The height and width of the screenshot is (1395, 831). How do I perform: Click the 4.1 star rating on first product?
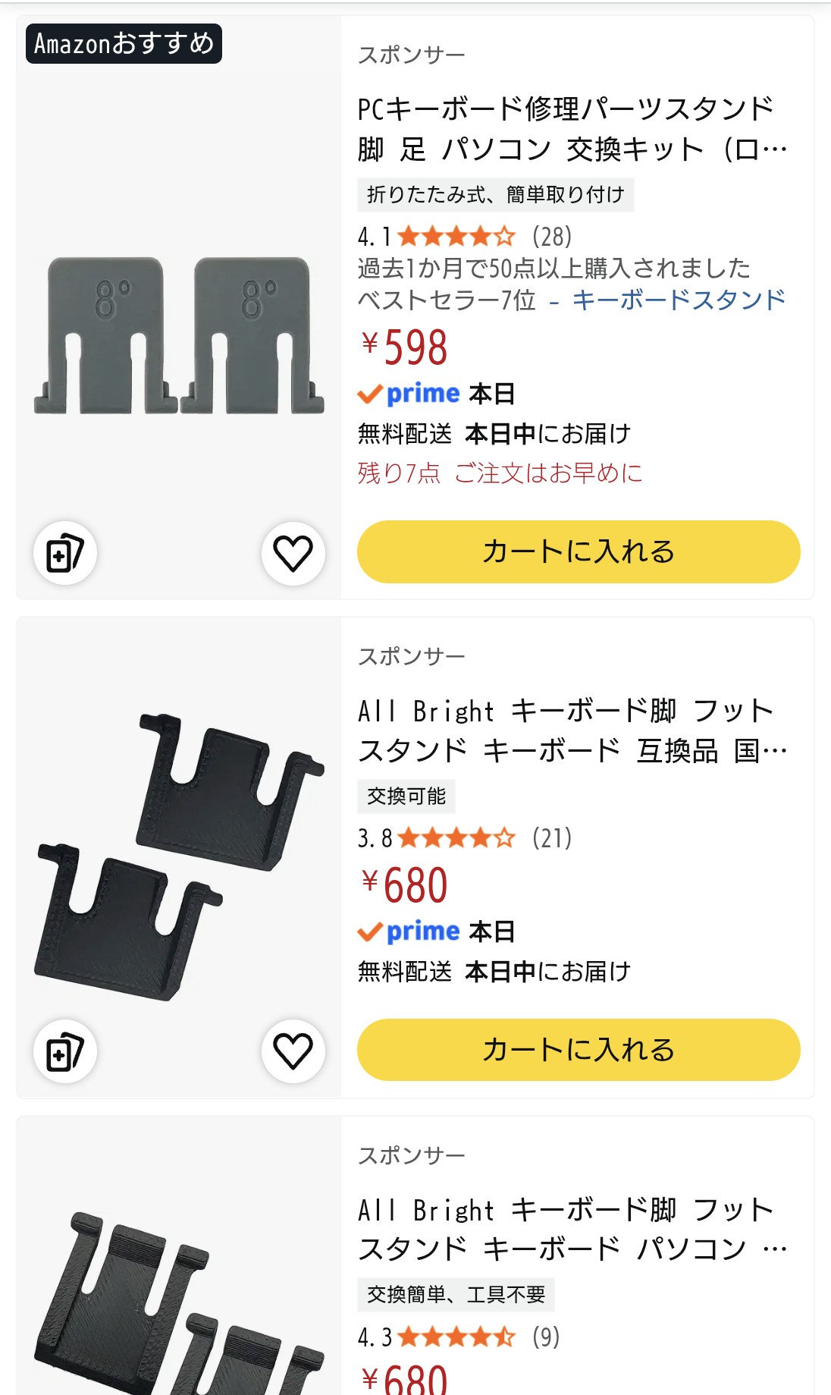(x=437, y=237)
